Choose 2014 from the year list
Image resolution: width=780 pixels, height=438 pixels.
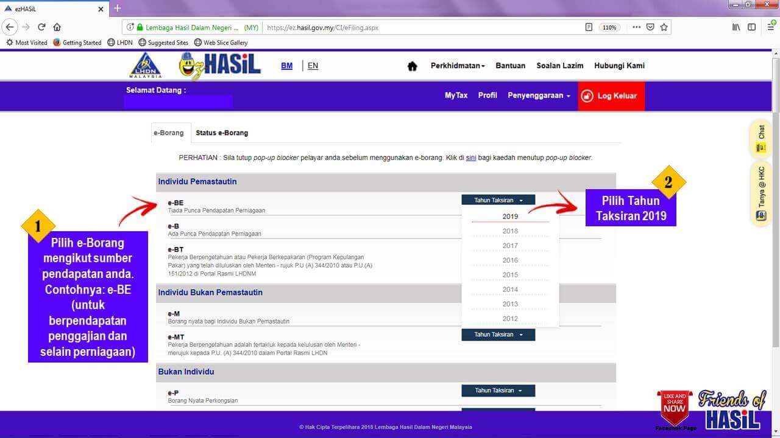pyautogui.click(x=510, y=290)
